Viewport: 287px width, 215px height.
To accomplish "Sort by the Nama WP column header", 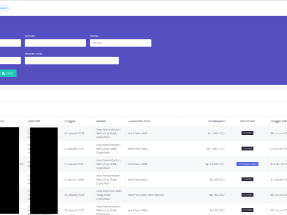I will [34, 121].
